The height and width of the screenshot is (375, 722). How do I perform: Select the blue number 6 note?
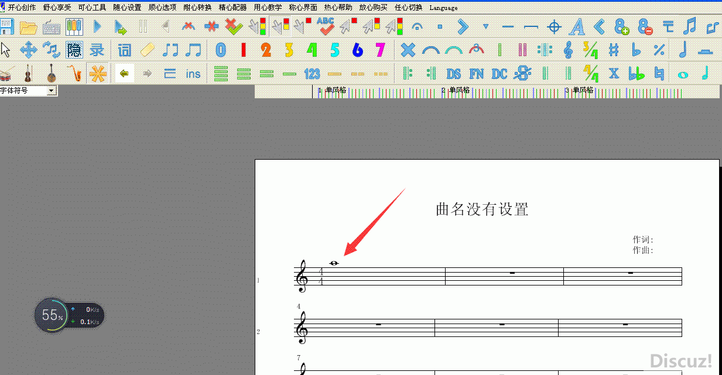(x=357, y=50)
